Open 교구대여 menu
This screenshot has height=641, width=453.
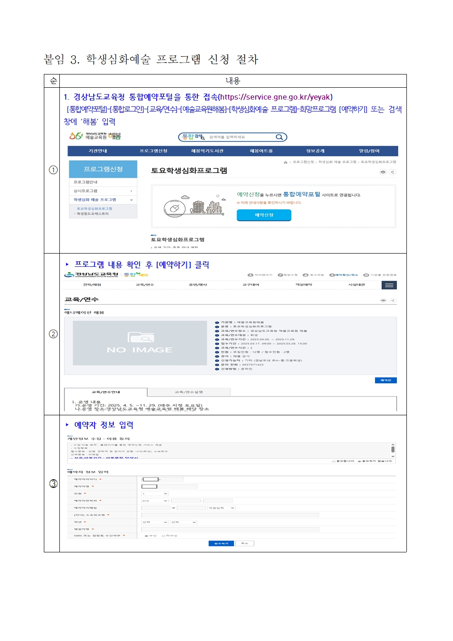[251, 285]
